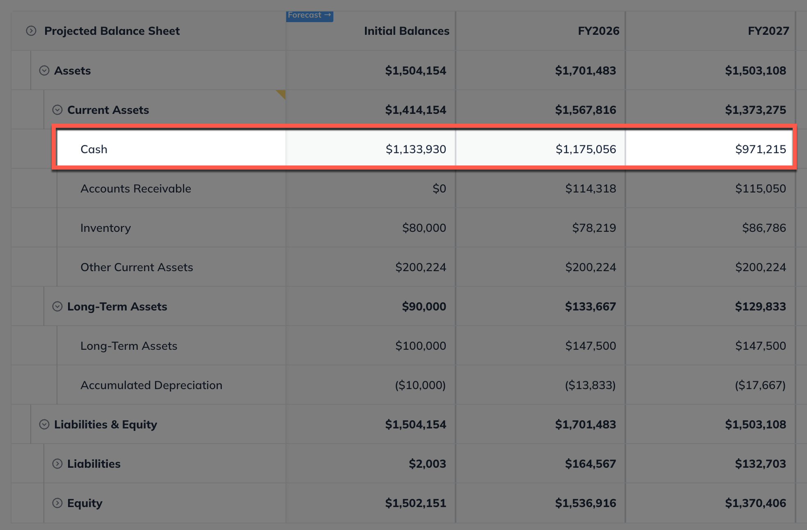Collapse the Liabilities & Equity chevron

pos(44,424)
